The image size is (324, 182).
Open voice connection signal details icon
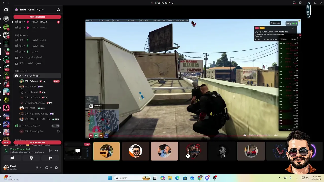tap(6, 151)
